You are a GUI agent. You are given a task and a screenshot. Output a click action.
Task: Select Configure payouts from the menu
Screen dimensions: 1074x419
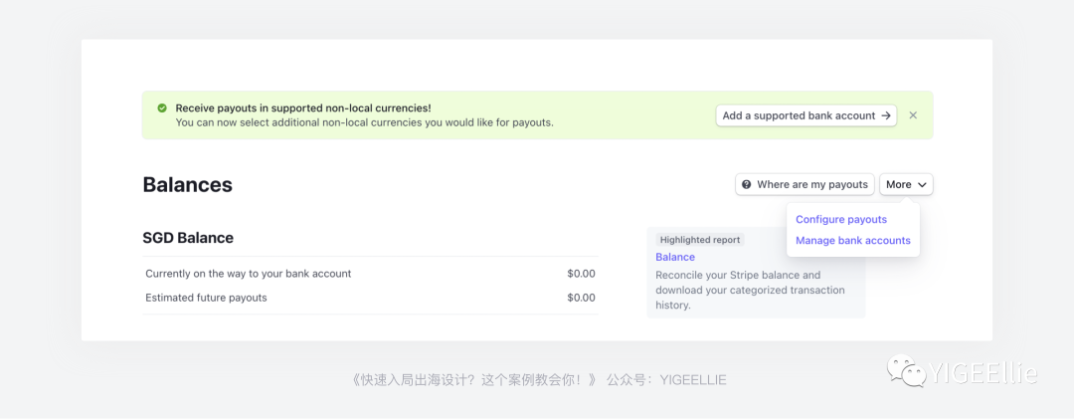click(x=841, y=219)
